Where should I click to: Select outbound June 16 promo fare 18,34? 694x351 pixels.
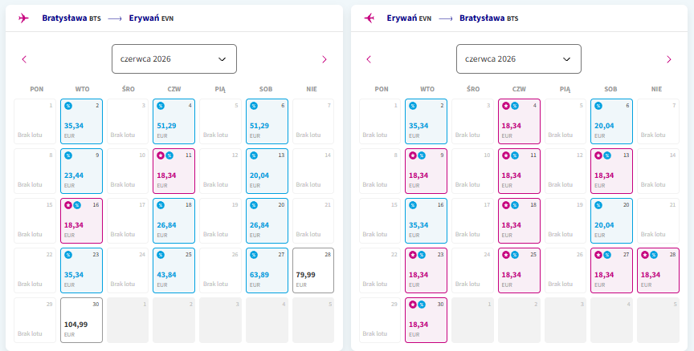[x=81, y=220]
